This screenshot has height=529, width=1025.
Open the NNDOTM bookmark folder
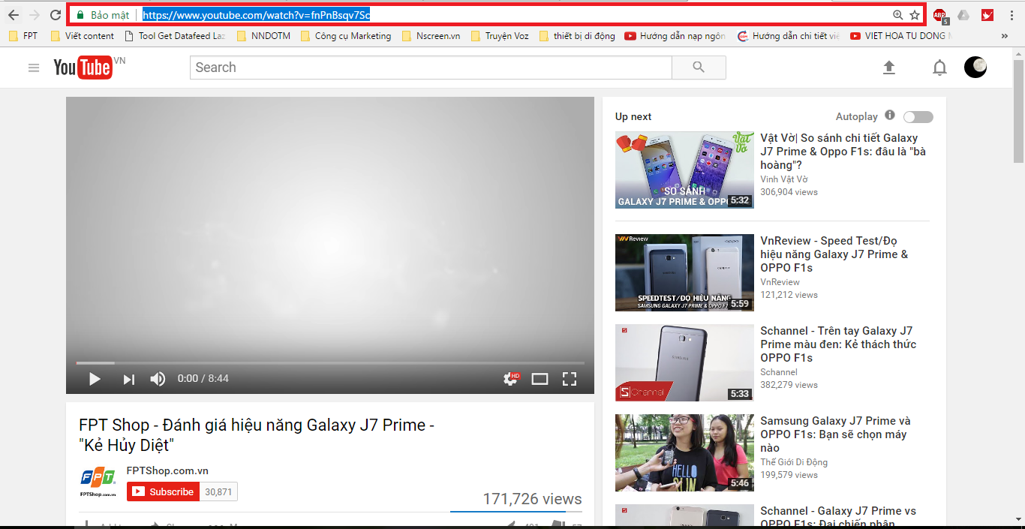point(263,36)
